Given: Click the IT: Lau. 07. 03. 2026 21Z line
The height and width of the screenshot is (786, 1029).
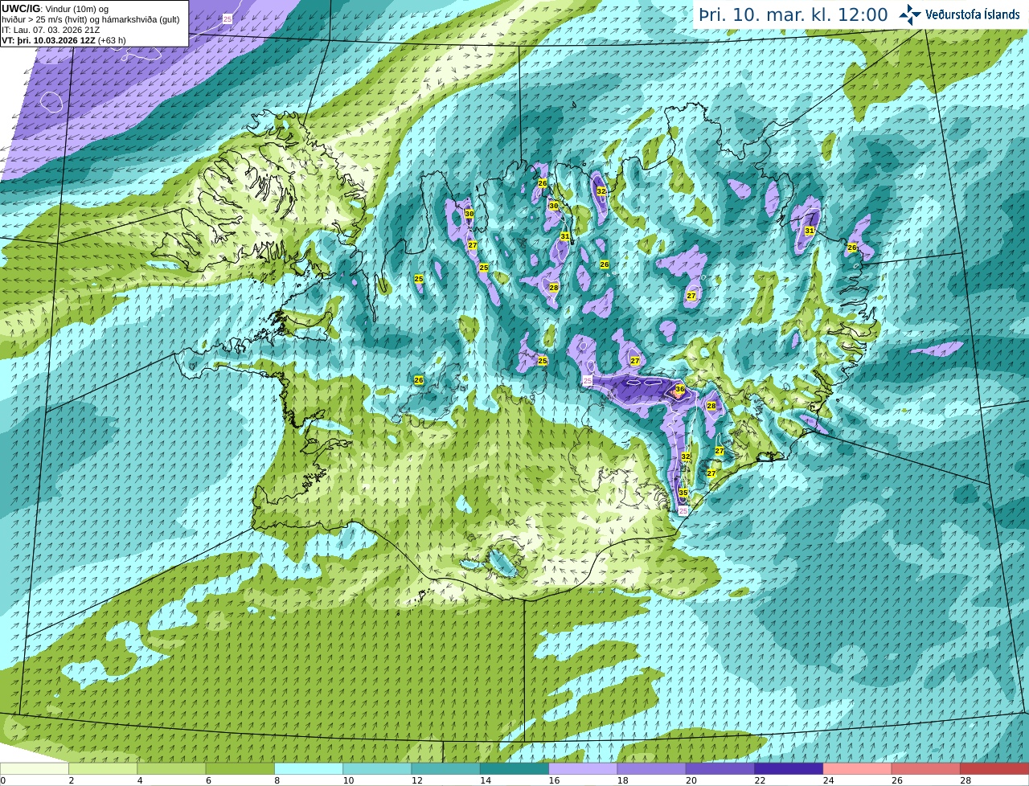Looking at the screenshot, I should pos(51,30).
